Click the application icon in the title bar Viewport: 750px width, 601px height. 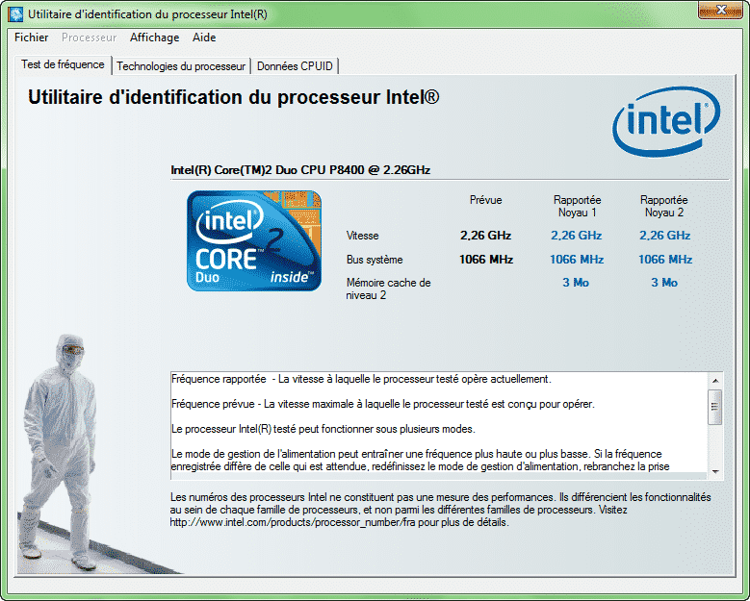tap(15, 13)
